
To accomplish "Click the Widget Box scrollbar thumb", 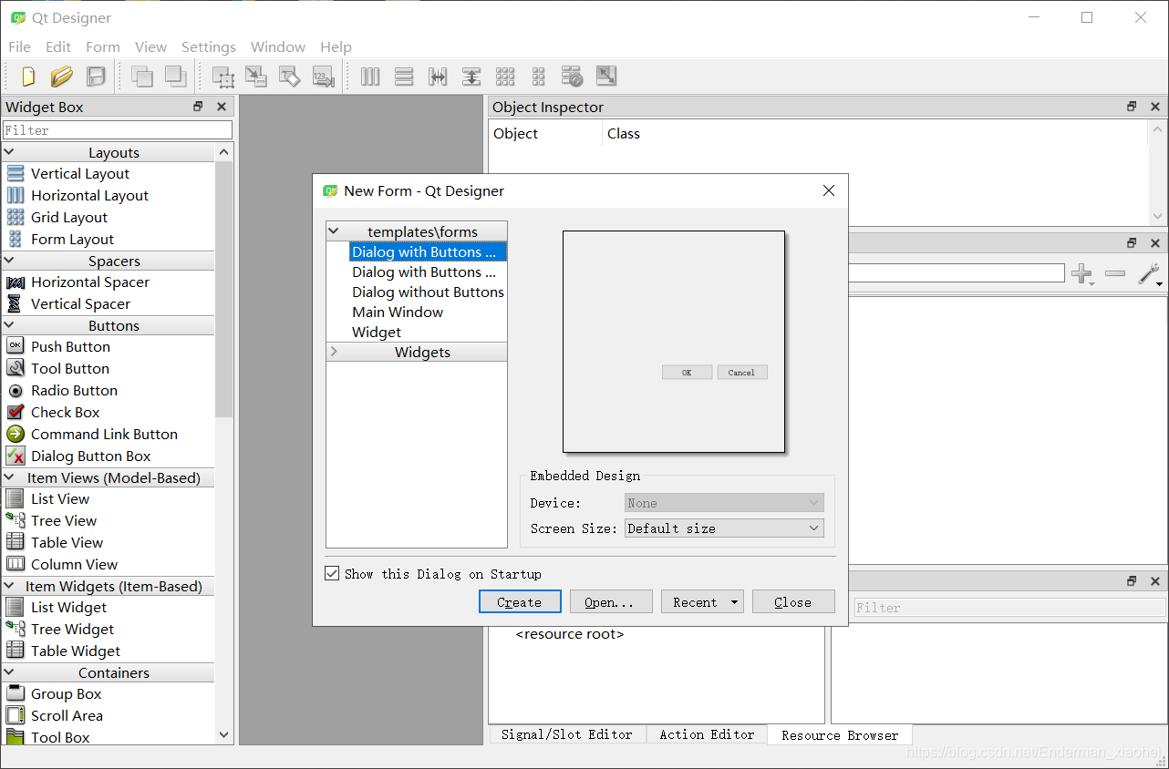I will [224, 289].
